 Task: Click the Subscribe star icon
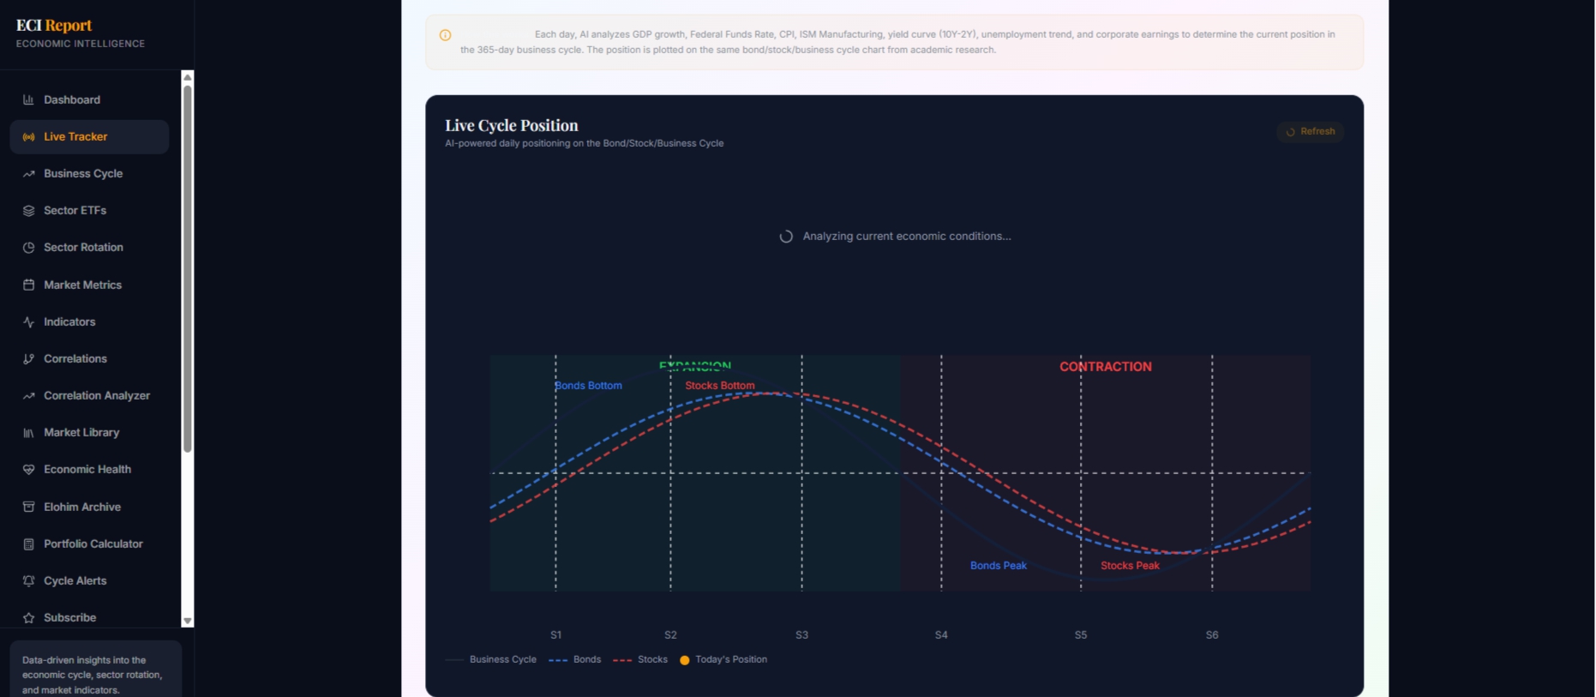tap(28, 617)
